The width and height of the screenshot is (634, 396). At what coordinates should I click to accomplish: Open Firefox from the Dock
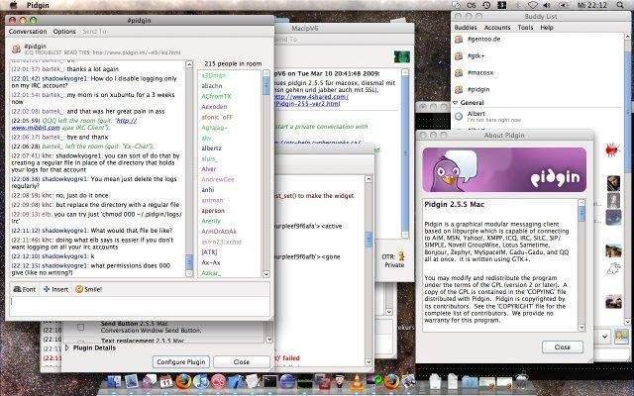183,381
